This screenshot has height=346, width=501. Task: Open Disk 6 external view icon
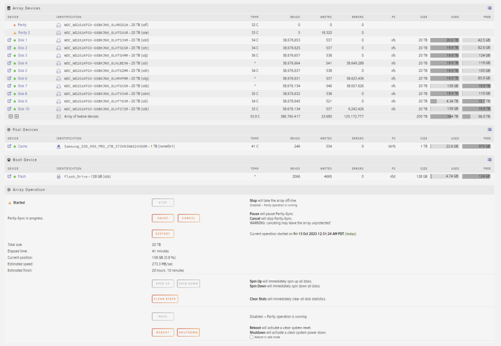tap(9, 78)
